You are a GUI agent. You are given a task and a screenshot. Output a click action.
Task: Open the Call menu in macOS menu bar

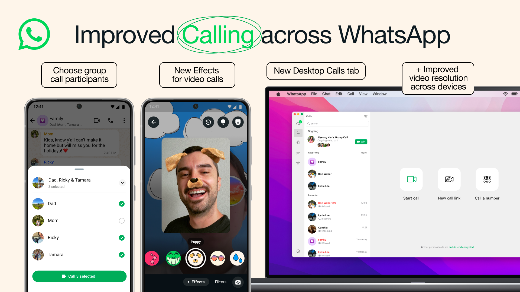350,94
